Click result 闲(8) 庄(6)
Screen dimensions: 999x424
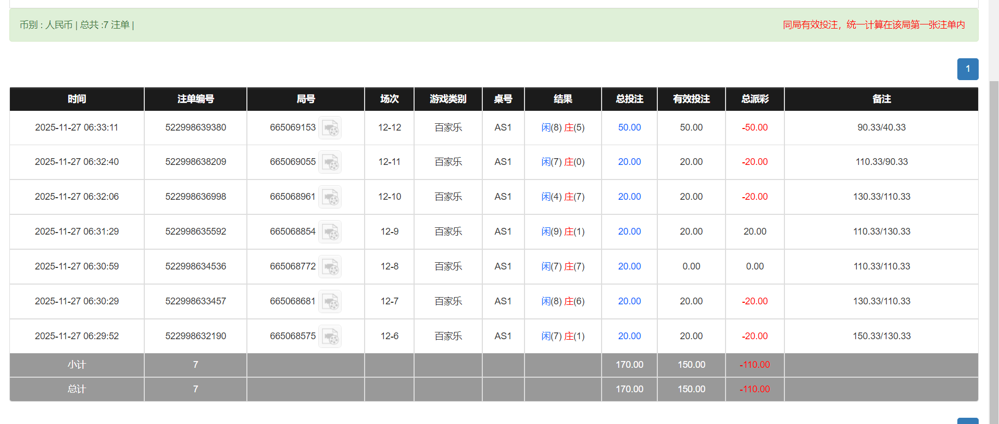[x=563, y=301]
